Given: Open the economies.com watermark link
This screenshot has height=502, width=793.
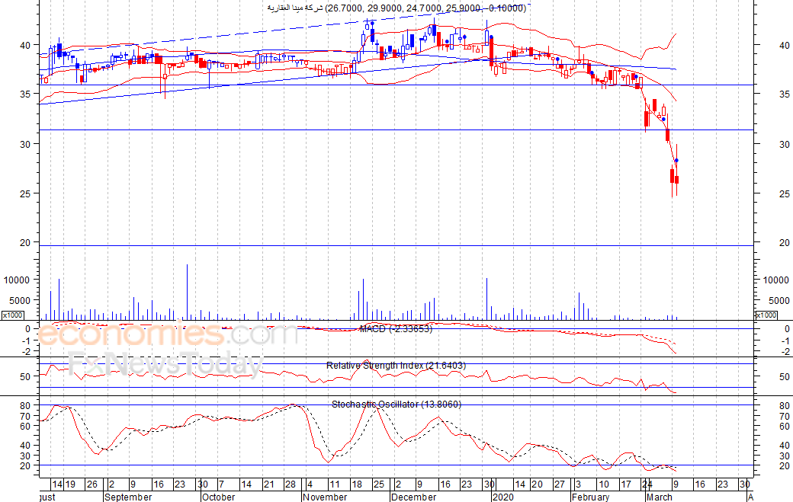Looking at the screenshot, I should point(168,335).
